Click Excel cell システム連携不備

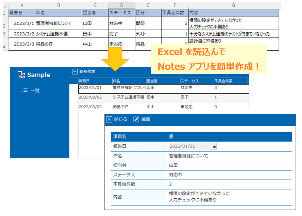pos(59,34)
